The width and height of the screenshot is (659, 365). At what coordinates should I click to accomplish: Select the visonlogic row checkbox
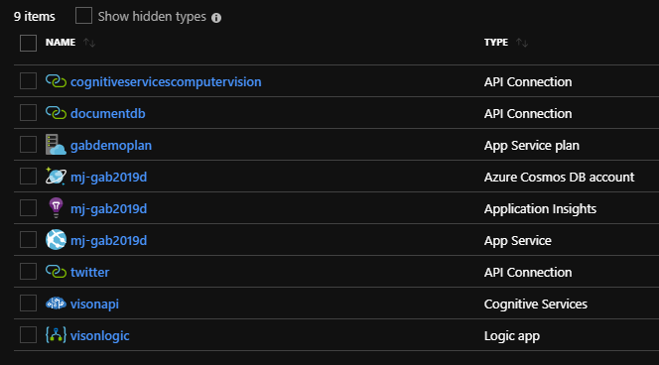pyautogui.click(x=28, y=335)
